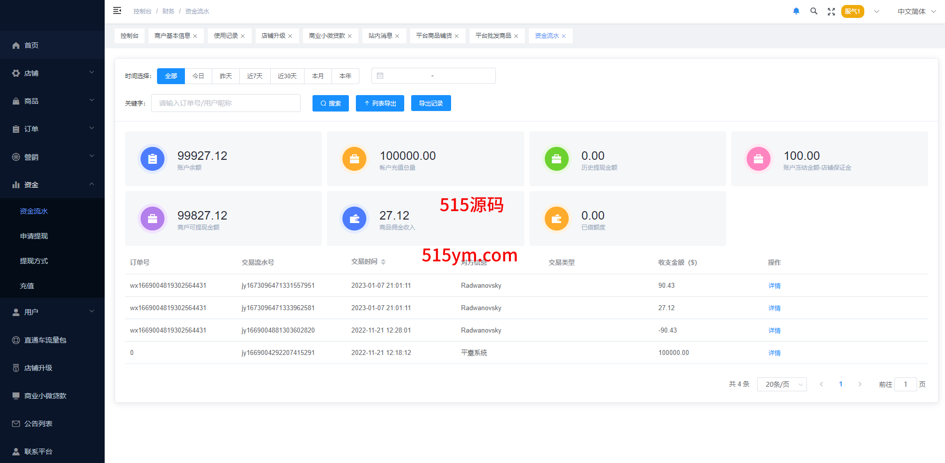Open 详情 for the 100000.00 transaction
The image size is (945, 463).
pyautogui.click(x=774, y=353)
